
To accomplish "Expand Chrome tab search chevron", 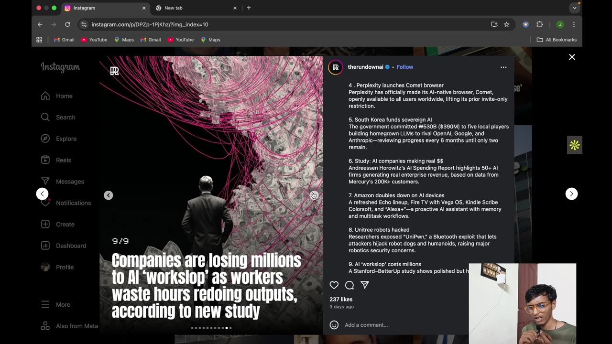I will 574,8.
